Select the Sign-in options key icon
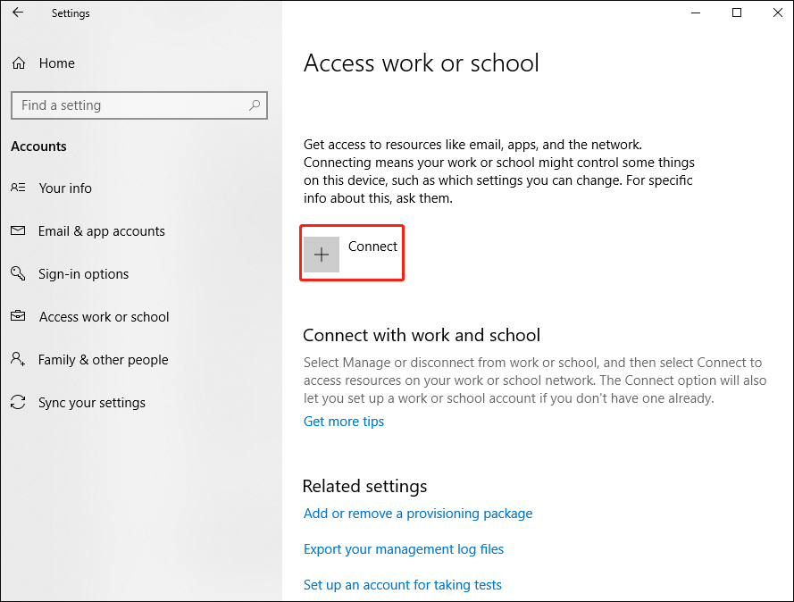 (19, 274)
